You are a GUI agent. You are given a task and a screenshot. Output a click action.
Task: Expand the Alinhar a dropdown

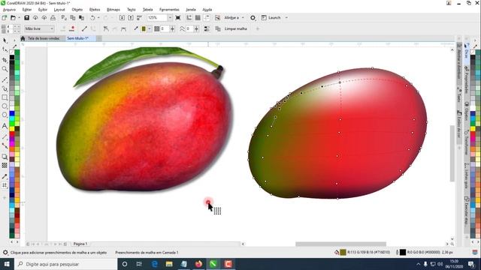pyautogui.click(x=243, y=18)
